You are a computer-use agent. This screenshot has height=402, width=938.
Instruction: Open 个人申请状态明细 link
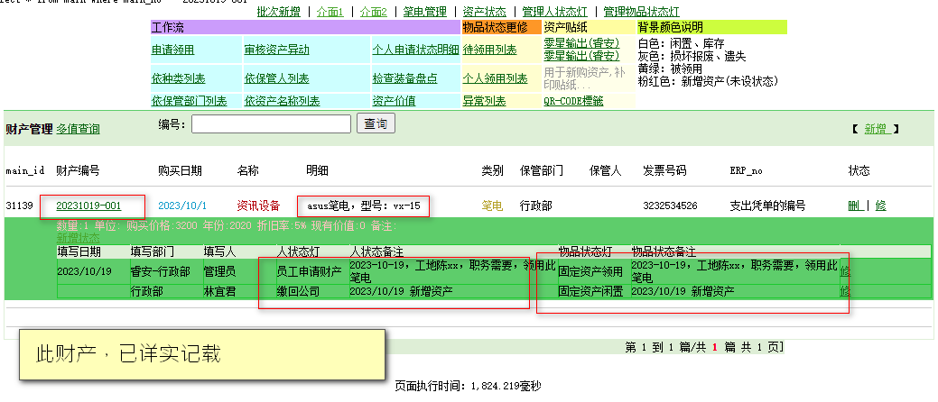[415, 50]
